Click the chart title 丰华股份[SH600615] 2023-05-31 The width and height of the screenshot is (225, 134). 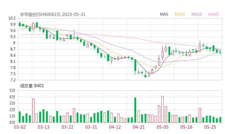tap(53, 14)
